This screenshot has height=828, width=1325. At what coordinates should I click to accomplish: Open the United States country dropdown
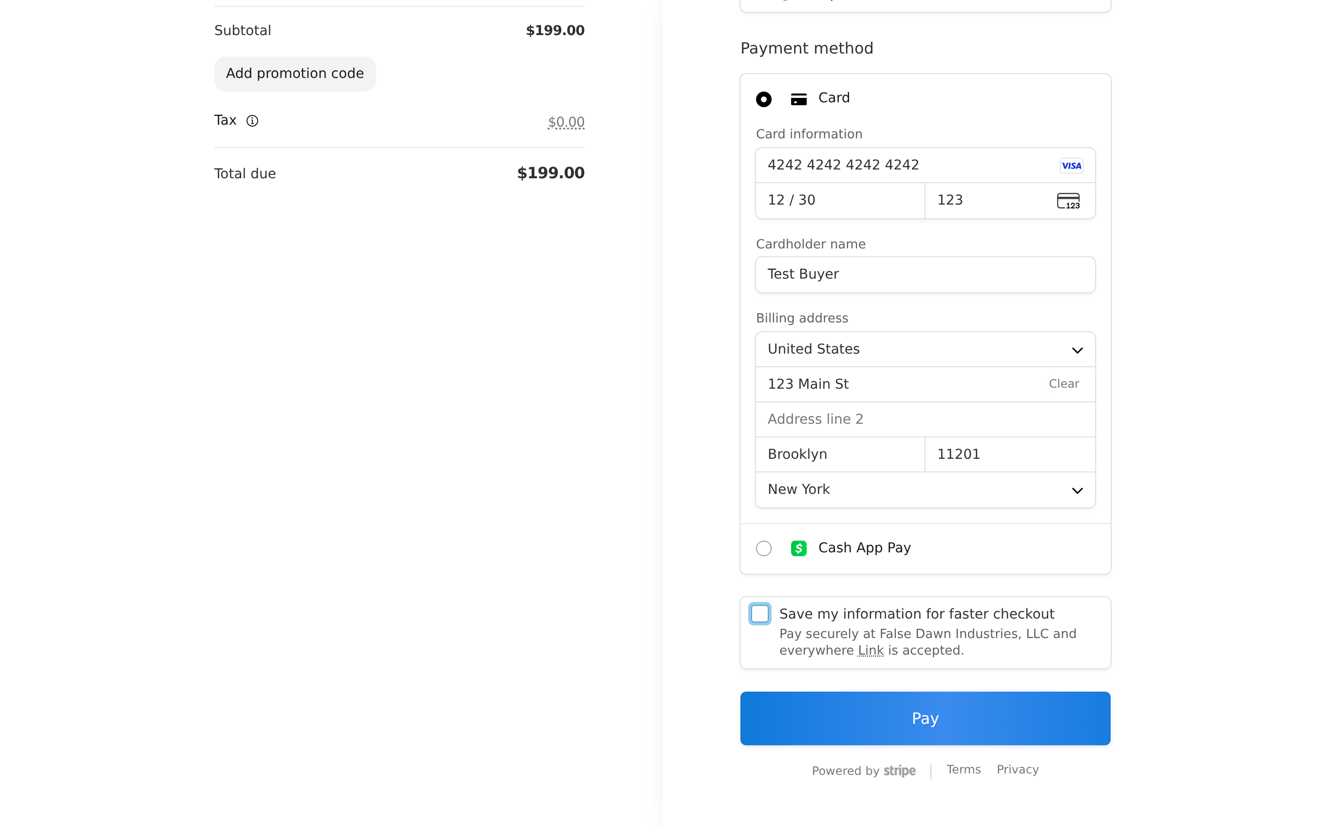click(926, 349)
